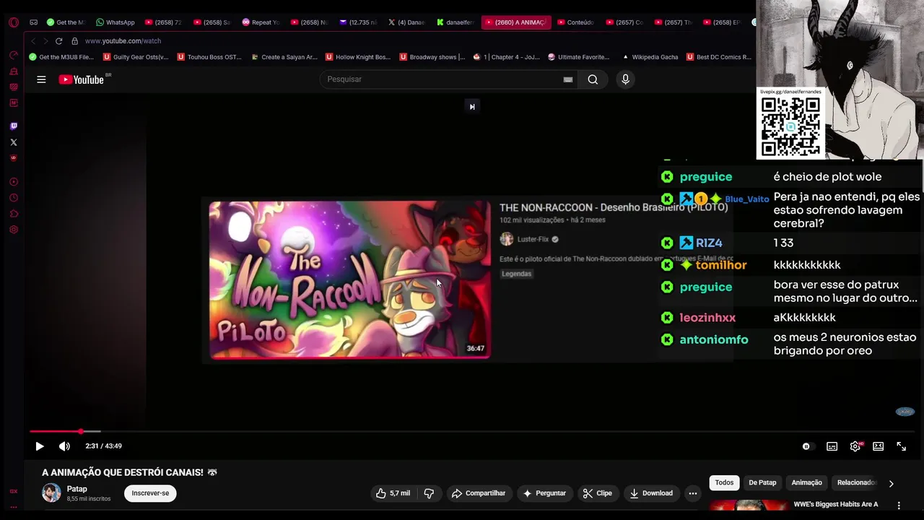The height and width of the screenshot is (520, 924).
Task: Go to YouTube home via logo
Action: (x=82, y=79)
